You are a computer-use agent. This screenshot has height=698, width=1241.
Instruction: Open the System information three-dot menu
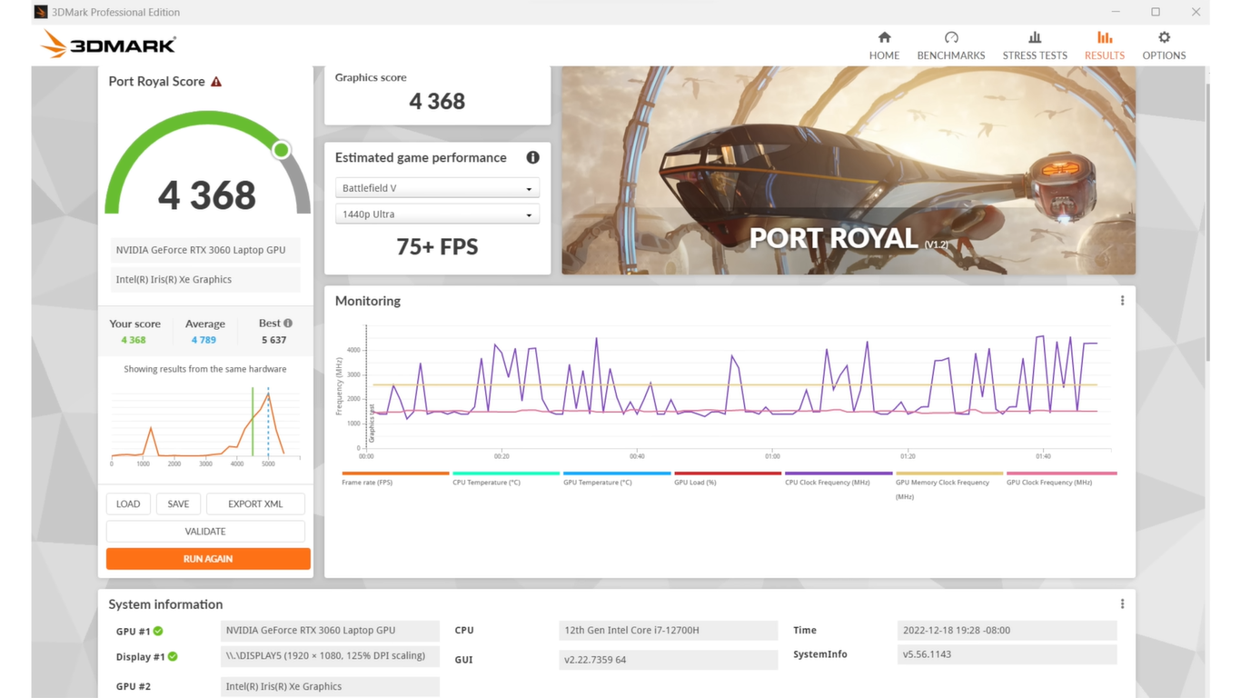click(x=1122, y=604)
